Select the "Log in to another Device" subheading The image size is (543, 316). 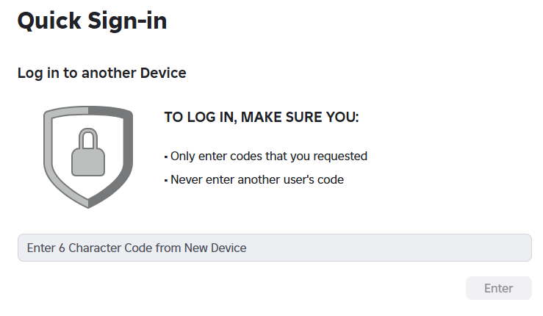pos(101,73)
